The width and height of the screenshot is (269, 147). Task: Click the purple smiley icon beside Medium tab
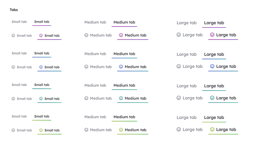pos(121,35)
